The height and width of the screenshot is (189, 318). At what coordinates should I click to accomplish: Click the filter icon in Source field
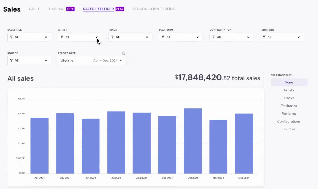click(x=11, y=60)
